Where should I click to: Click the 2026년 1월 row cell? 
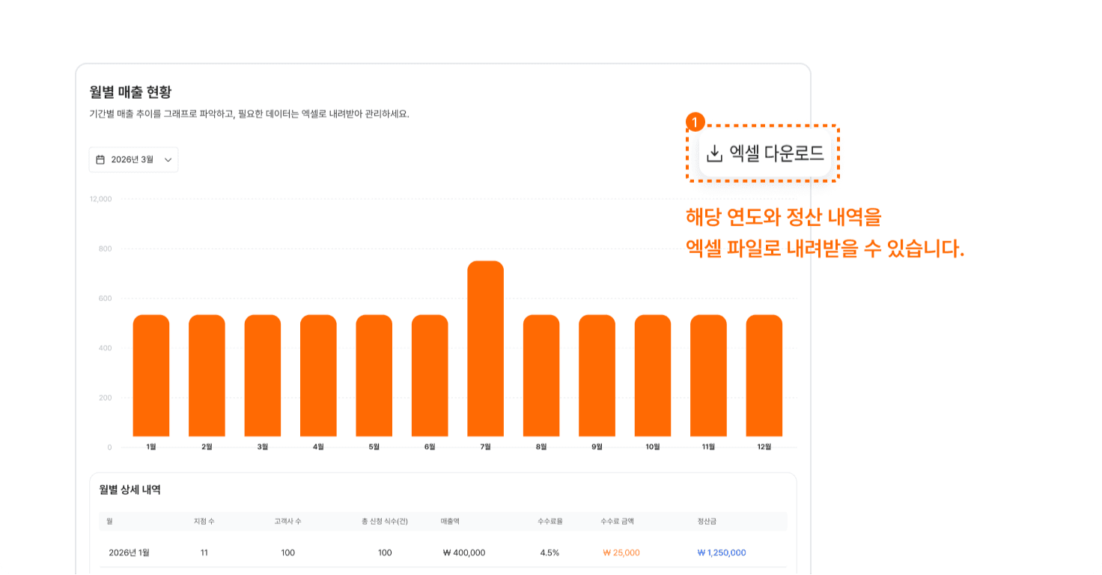click(x=129, y=553)
